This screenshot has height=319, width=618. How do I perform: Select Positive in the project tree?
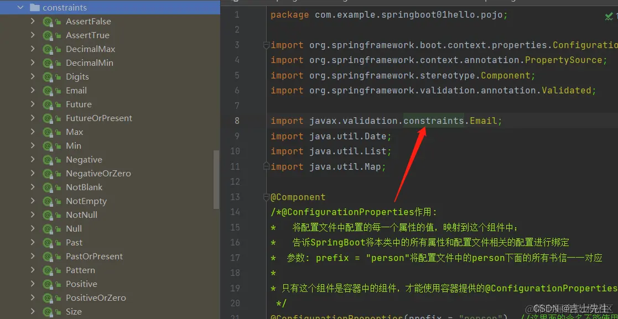[x=81, y=284]
